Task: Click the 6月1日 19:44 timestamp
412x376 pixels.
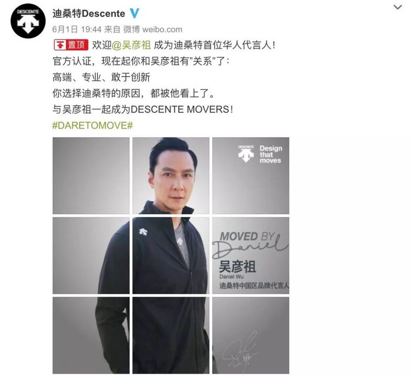Action: (x=77, y=29)
